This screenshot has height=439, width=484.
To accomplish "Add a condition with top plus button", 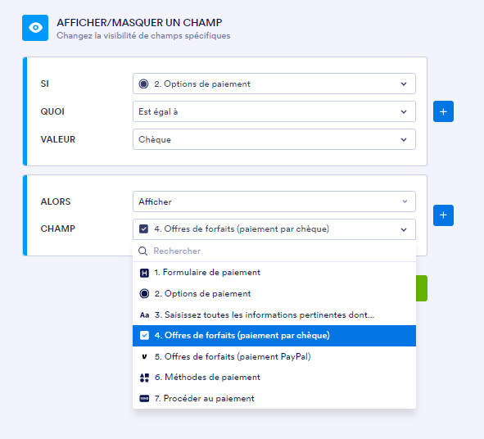I will [x=443, y=111].
